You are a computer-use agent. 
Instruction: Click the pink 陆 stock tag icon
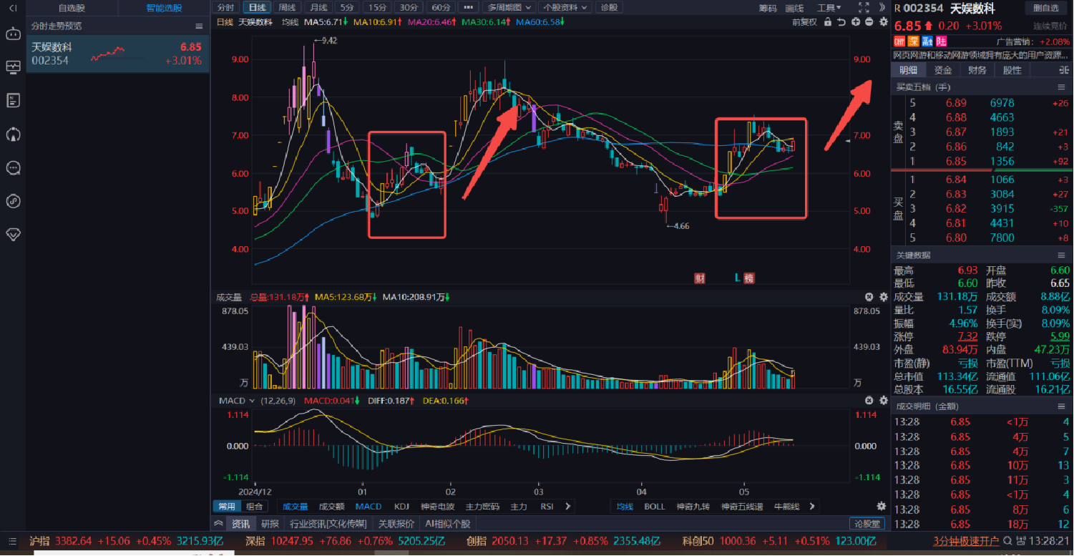click(942, 42)
